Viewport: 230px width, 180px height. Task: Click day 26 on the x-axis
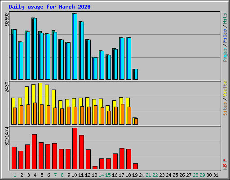[182, 175]
